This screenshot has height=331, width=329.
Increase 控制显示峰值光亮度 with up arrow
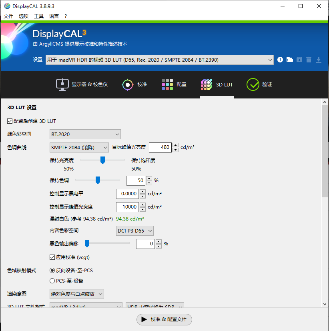[x=142, y=205]
